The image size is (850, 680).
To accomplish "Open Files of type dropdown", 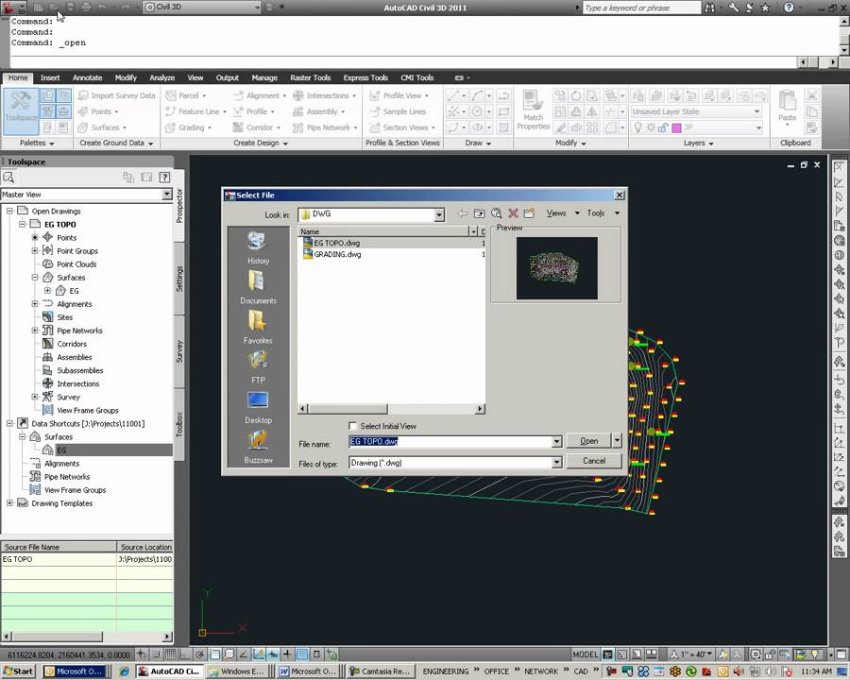I will (556, 463).
